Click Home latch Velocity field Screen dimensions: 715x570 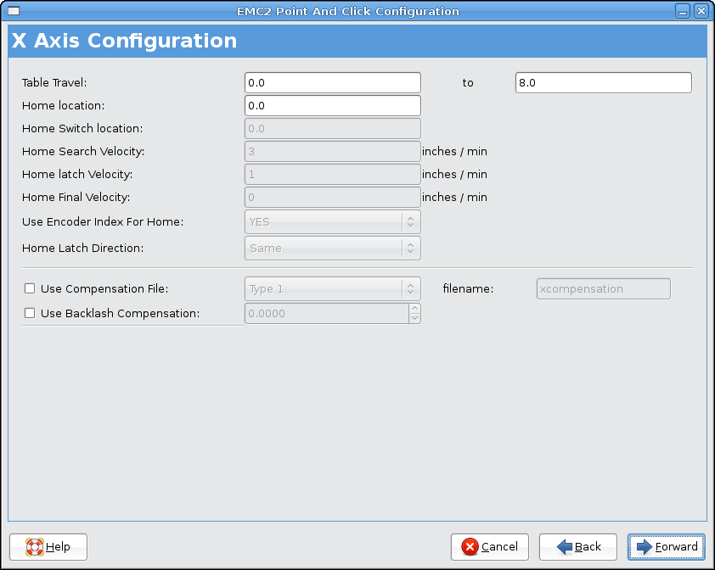(x=332, y=175)
